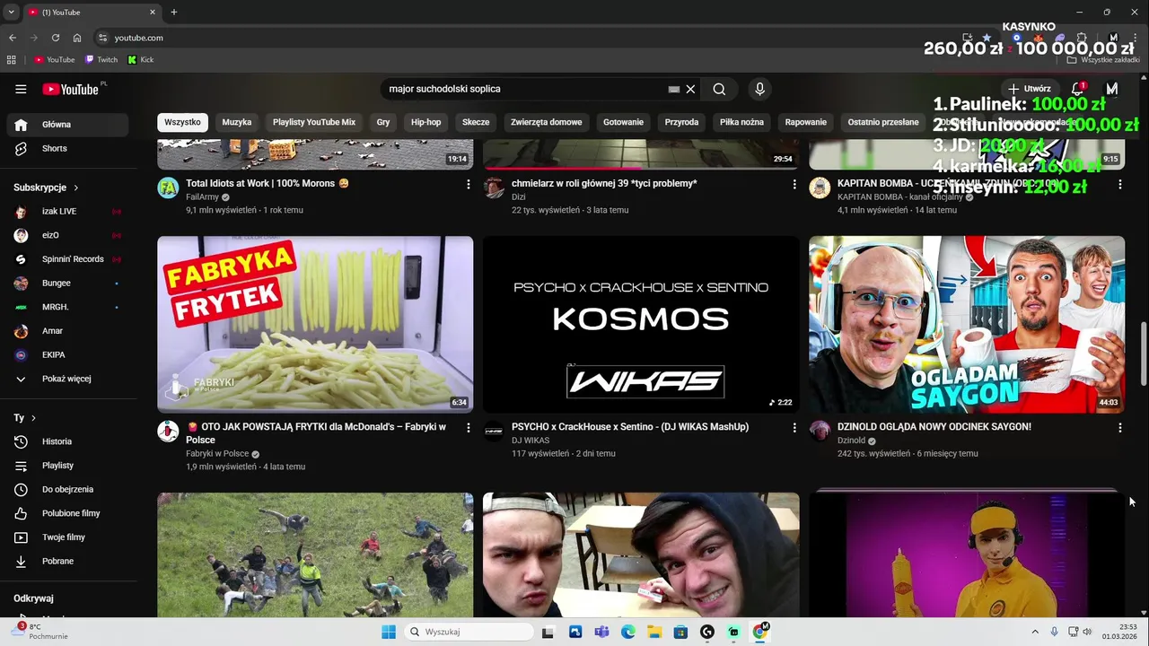Click the Utwórz create button
Viewport: 1149px width, 646px height.
[x=1030, y=89]
